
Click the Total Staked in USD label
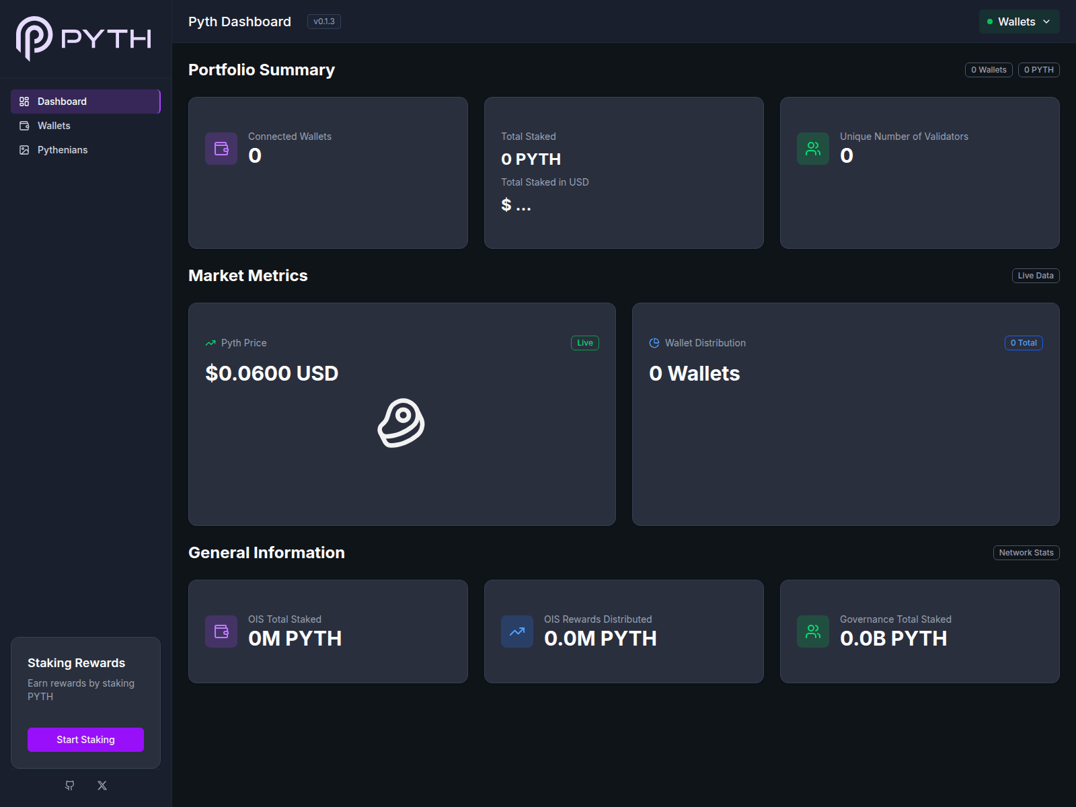[545, 182]
